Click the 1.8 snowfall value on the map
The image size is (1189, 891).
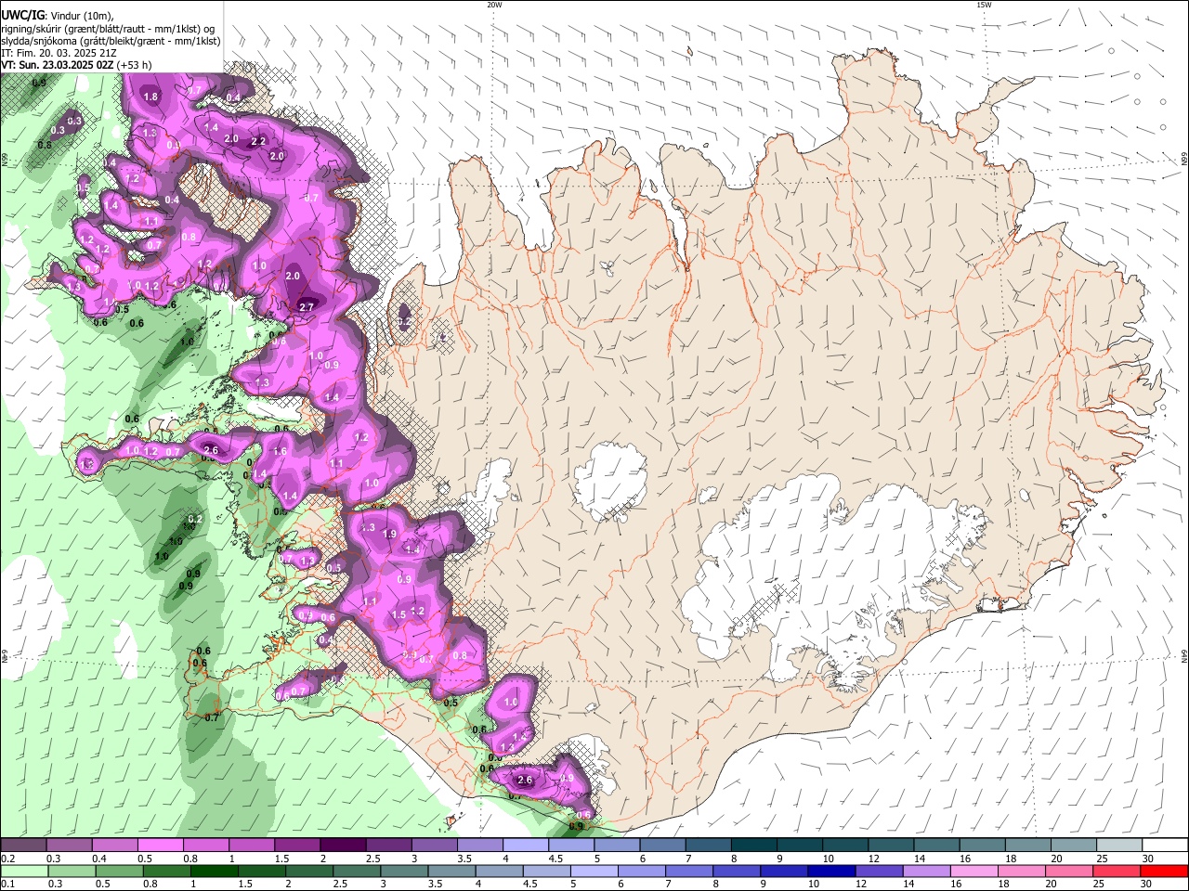coord(150,97)
